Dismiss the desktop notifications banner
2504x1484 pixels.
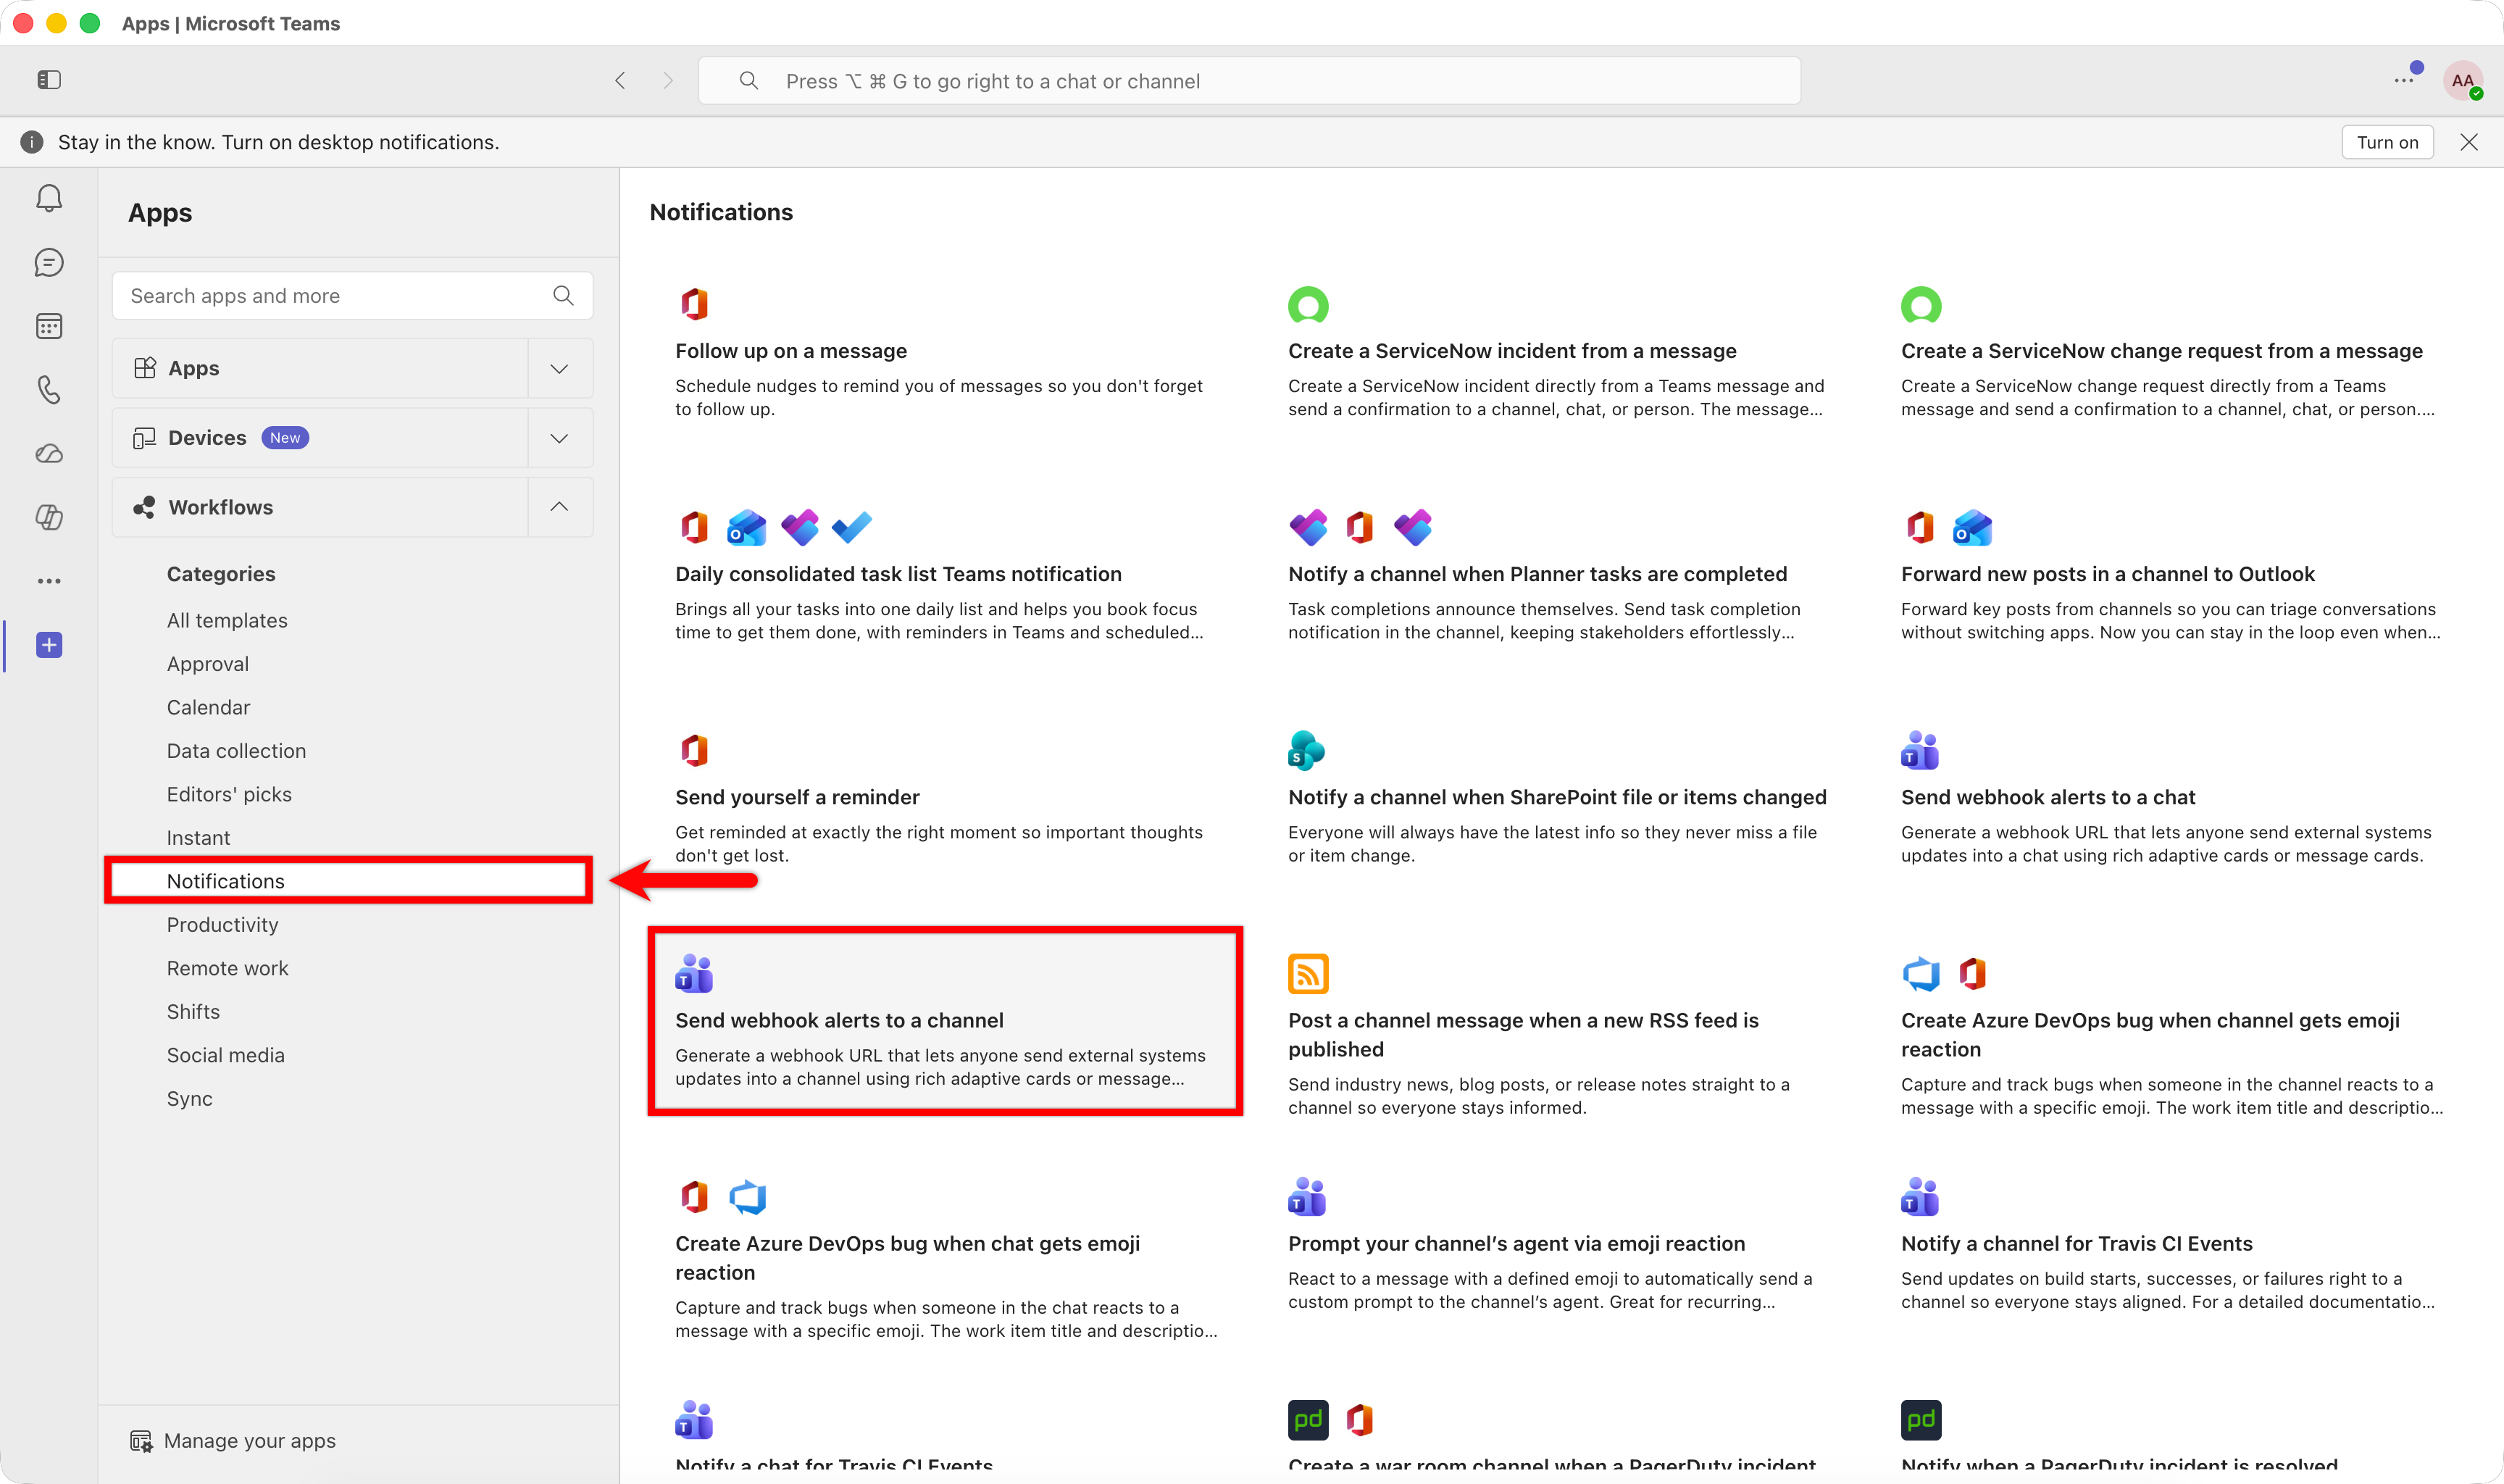tap(2468, 142)
